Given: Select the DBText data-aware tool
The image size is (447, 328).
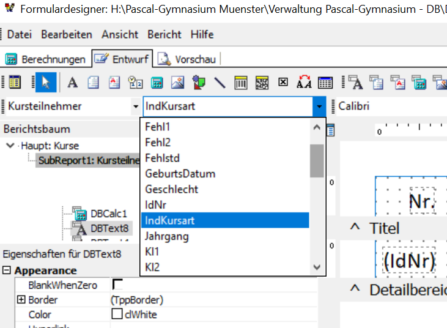Looking at the screenshot, I should click(355, 83).
